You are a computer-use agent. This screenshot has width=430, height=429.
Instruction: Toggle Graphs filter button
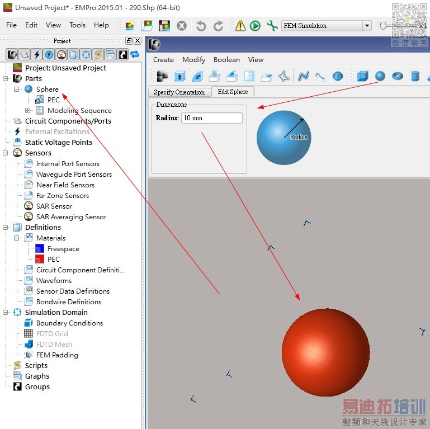pos(111,55)
